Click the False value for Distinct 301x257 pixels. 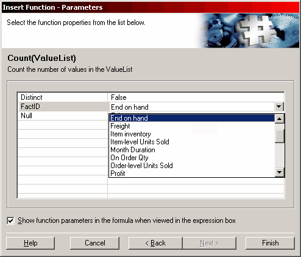[119, 97]
